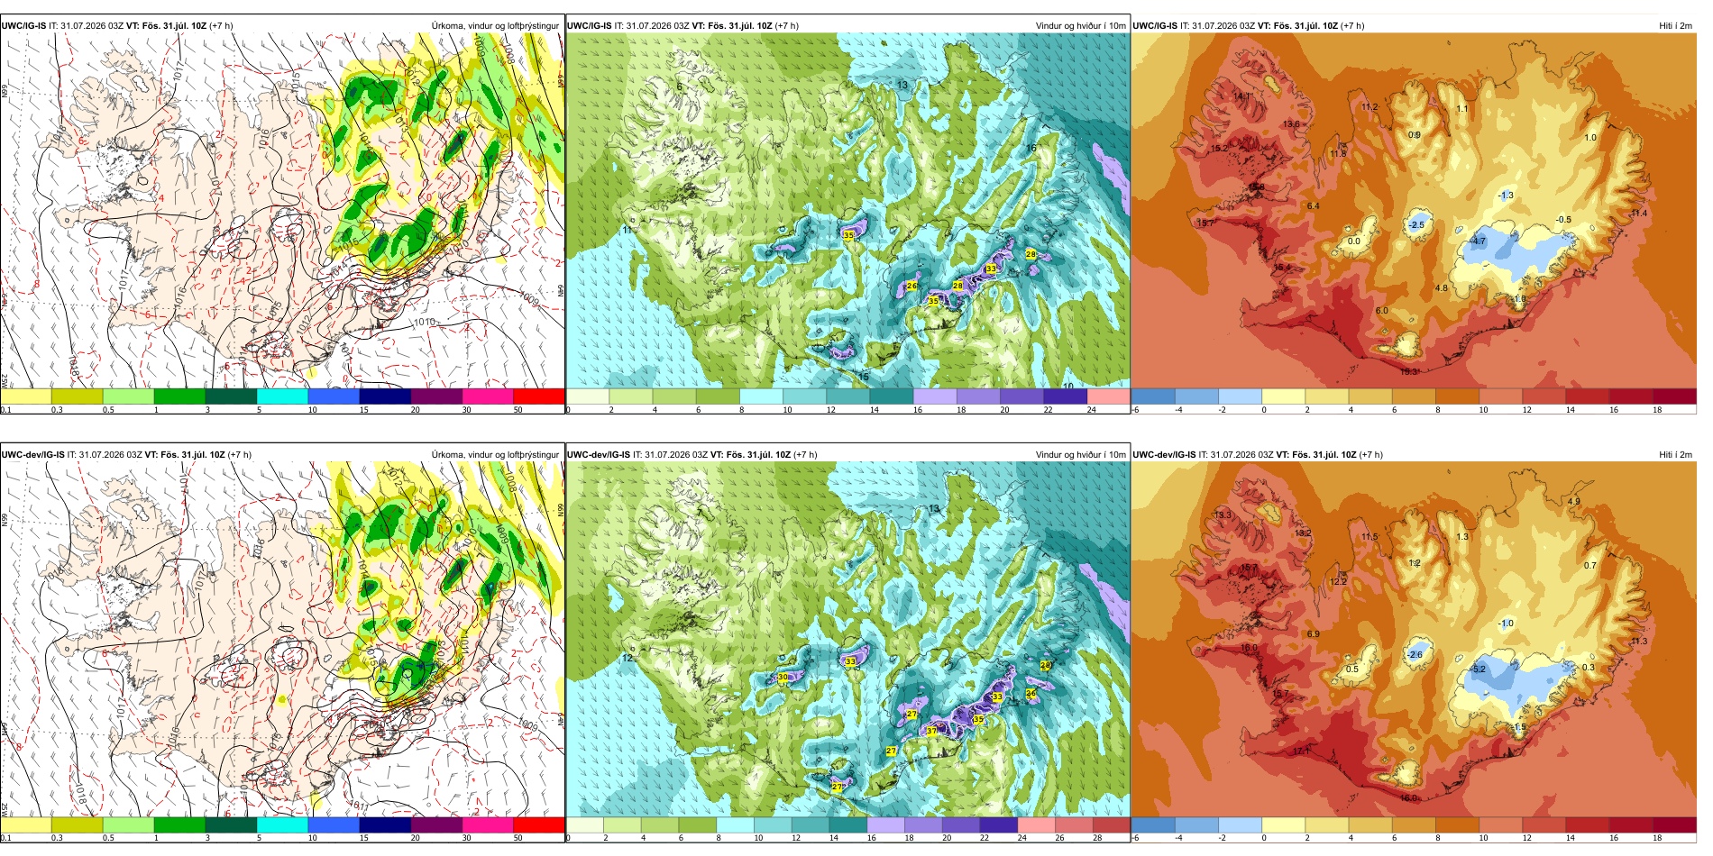The image size is (1713, 856).
Task: Click the 11.3 east coast label on UWC-dev temperature map
Action: click(x=1639, y=642)
